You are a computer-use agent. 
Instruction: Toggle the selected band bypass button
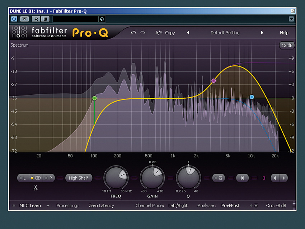click(219, 178)
